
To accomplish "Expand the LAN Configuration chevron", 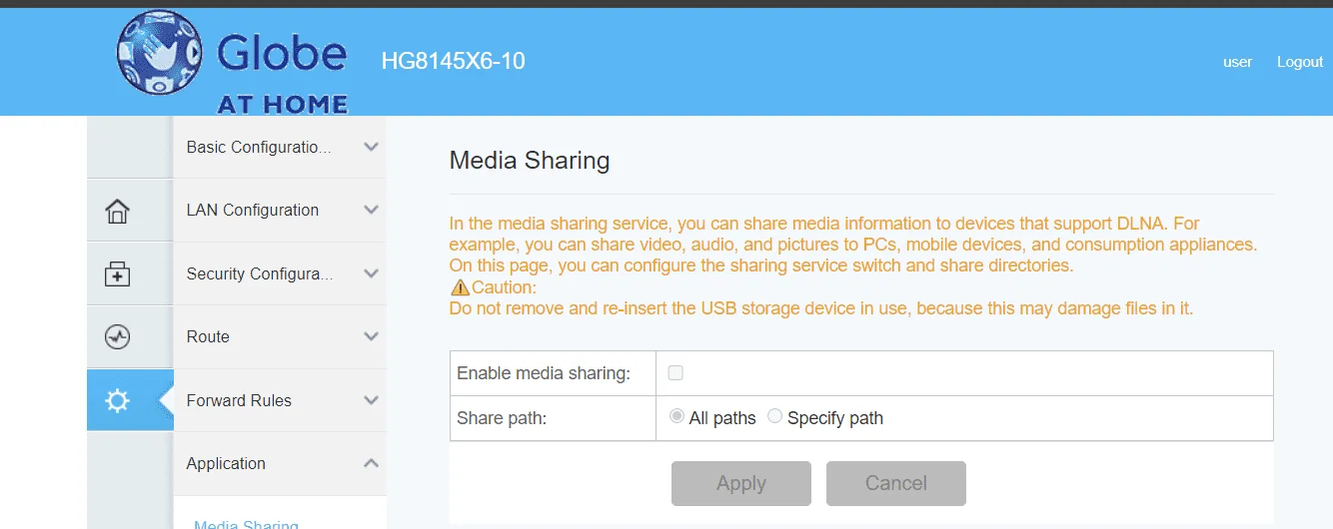I will 371,210.
